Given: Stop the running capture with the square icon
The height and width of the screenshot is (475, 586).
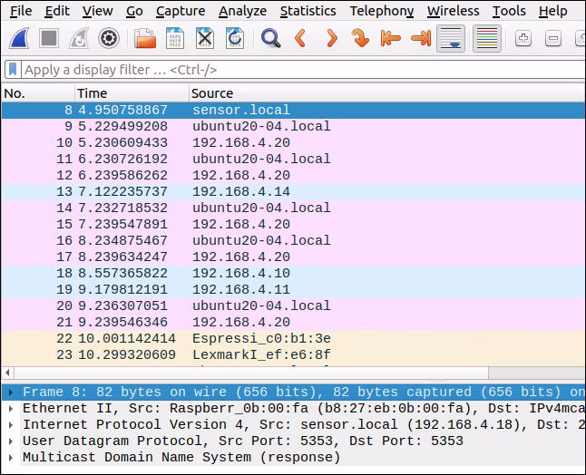Looking at the screenshot, I should coord(49,38).
